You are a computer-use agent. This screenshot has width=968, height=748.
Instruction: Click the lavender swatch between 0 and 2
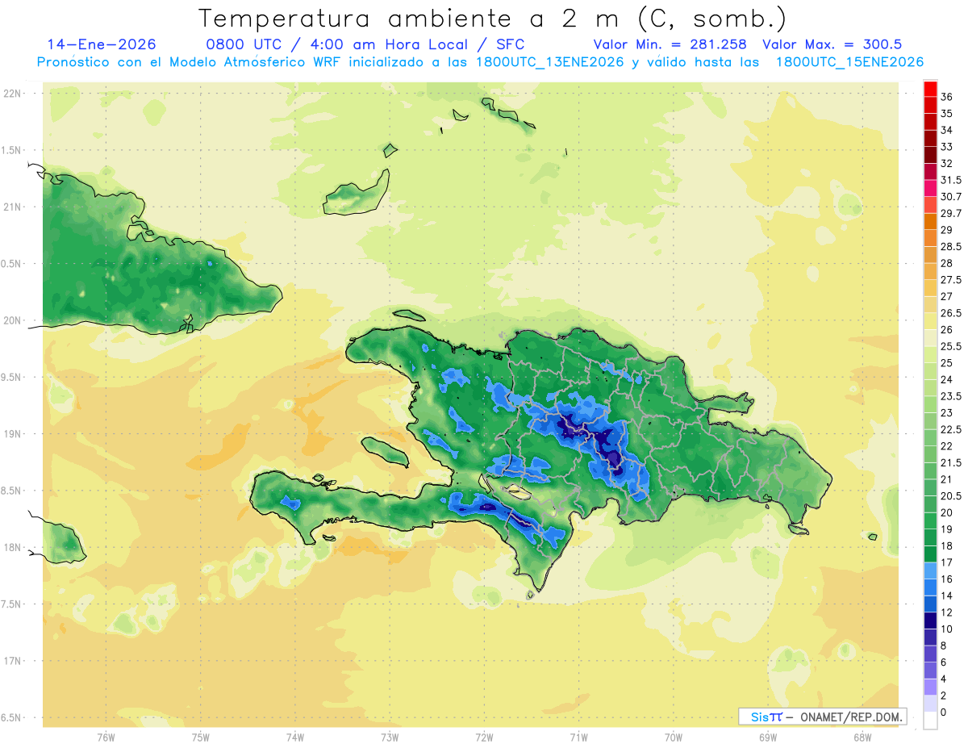click(x=930, y=704)
